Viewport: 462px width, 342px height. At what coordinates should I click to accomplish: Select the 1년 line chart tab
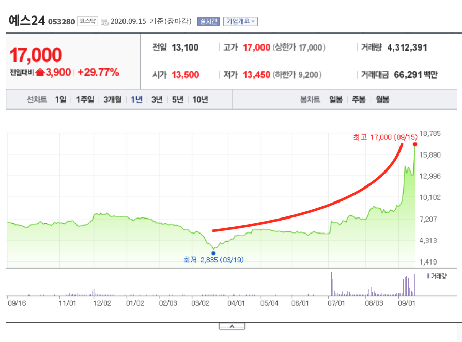(136, 100)
